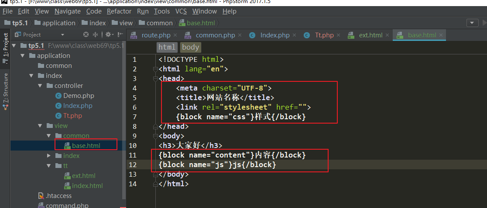Viewport: 487px width, 208px height.
Task: Place cursor in the title tag text on line 5
Action: coord(223,98)
